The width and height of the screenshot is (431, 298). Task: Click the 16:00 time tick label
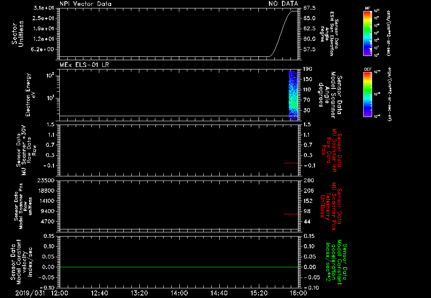click(x=298, y=293)
